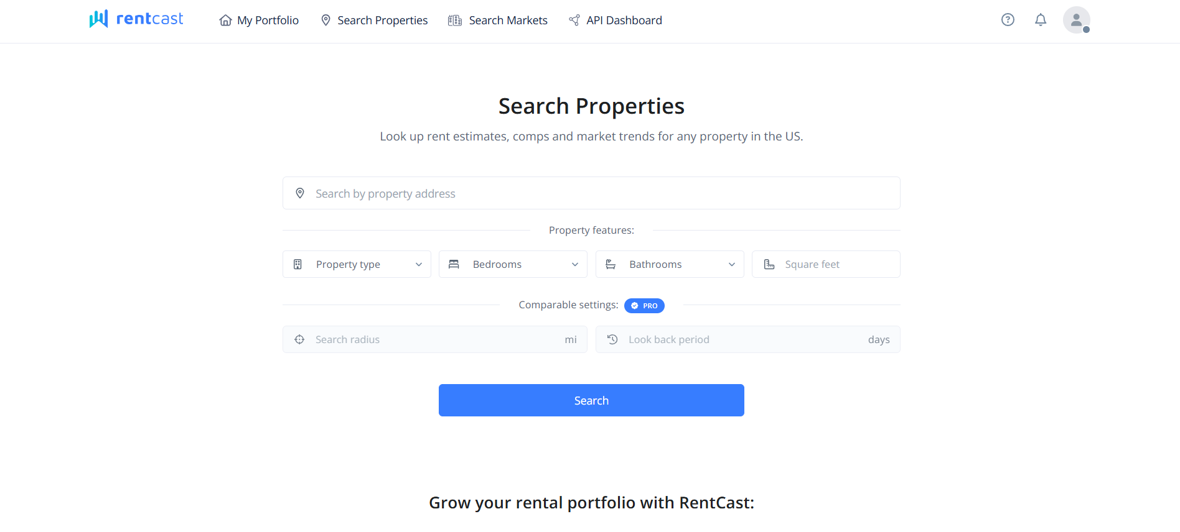Click the square feet icon in the features row

pyautogui.click(x=769, y=264)
